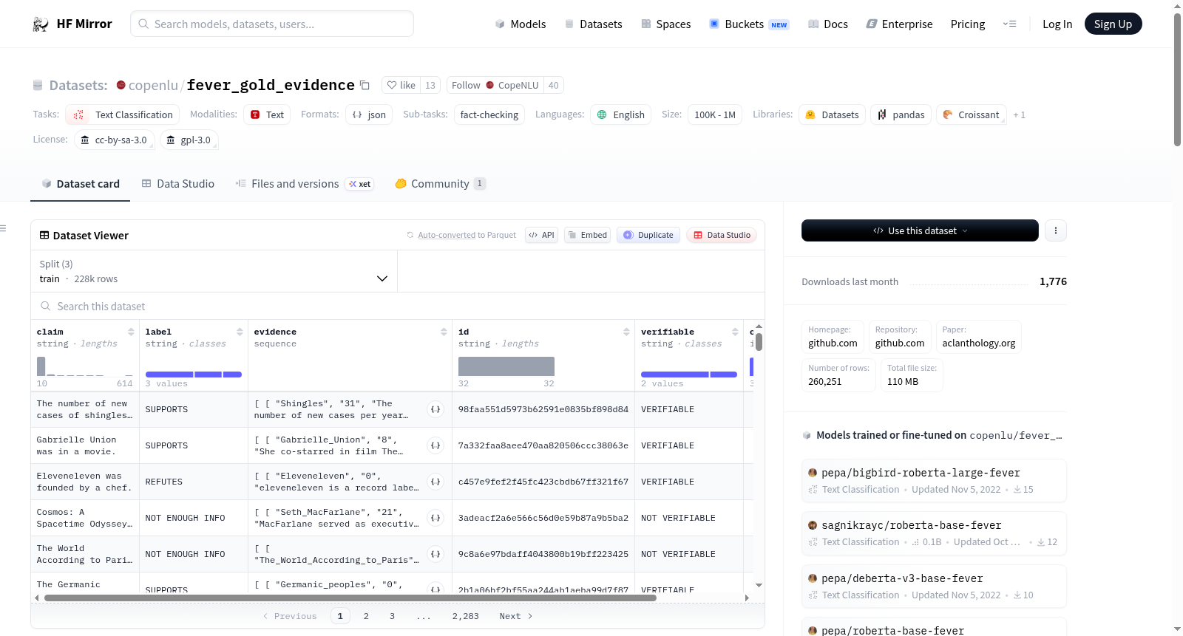Open the more options kebab menu
This screenshot has height=636, width=1183.
[1056, 230]
